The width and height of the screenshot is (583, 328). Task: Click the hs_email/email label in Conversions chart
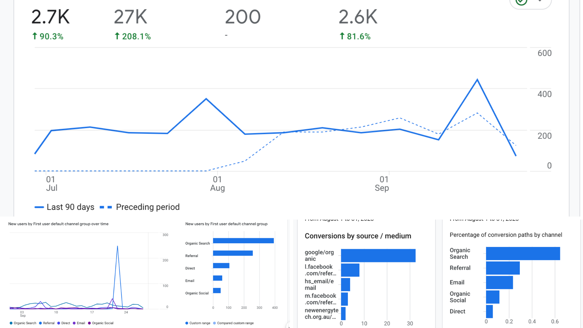(x=319, y=285)
